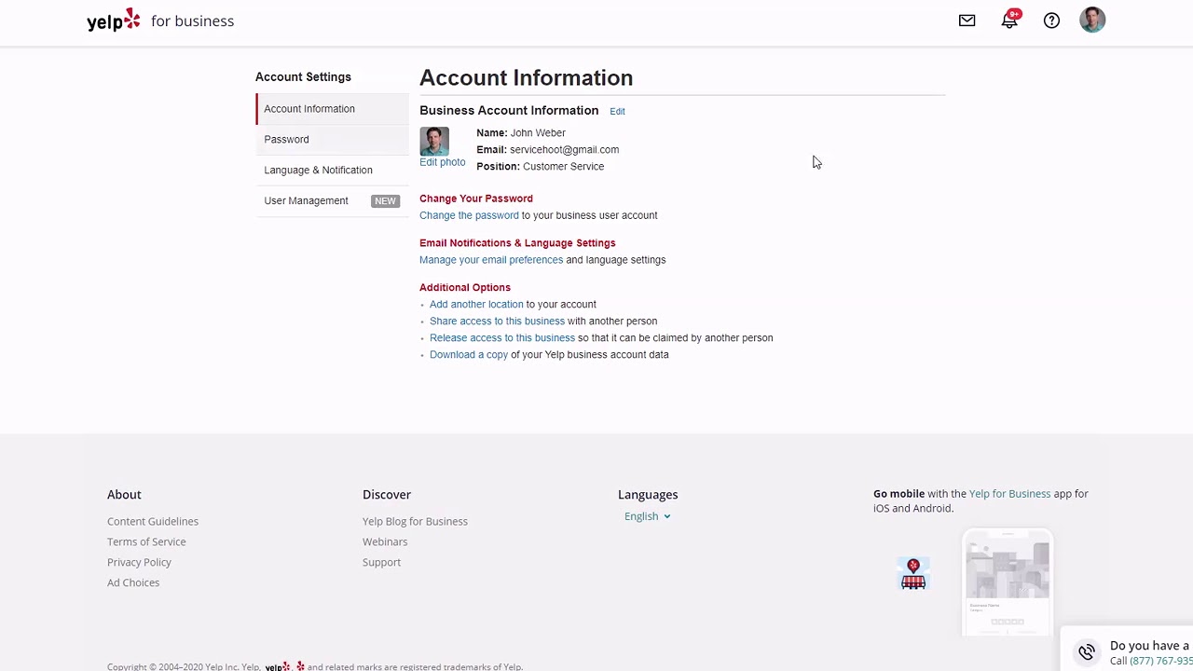Click the email servicehoot@gmail.com text
This screenshot has width=1193, height=671.
coord(564,150)
